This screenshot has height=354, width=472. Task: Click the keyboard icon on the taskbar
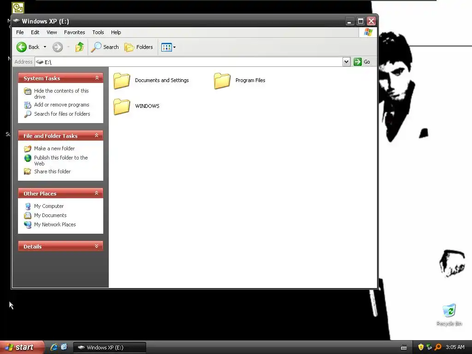pyautogui.click(x=404, y=348)
